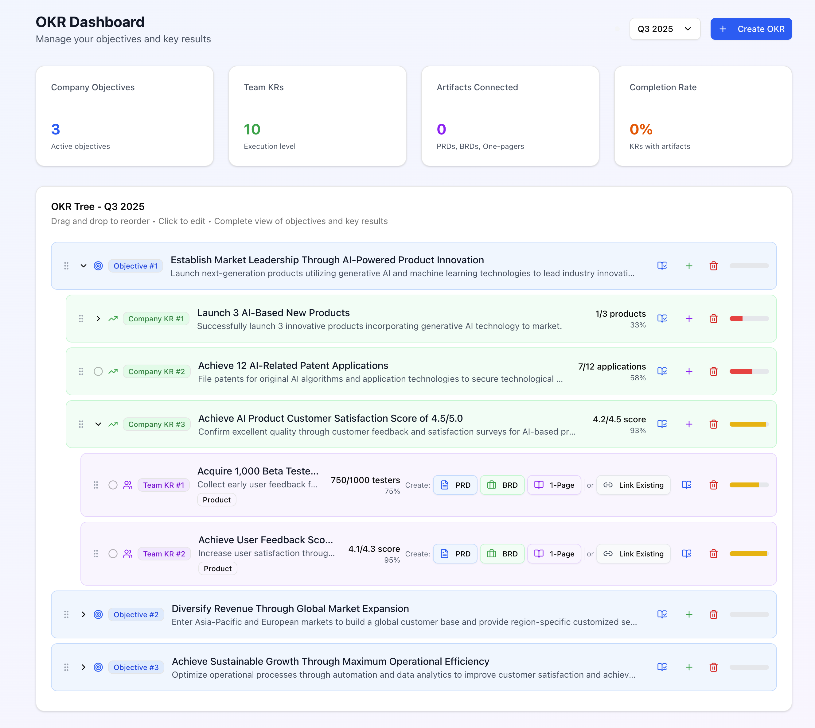Create a BRD for Team KR #1

502,485
